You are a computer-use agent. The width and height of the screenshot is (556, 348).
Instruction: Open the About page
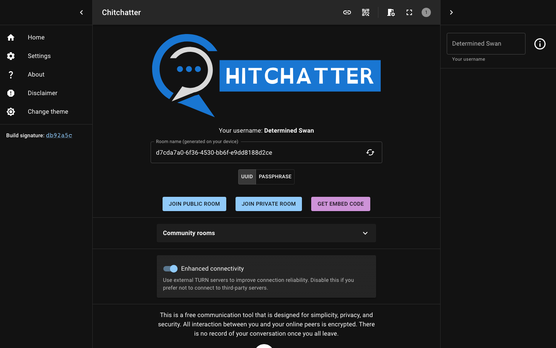tap(36, 74)
